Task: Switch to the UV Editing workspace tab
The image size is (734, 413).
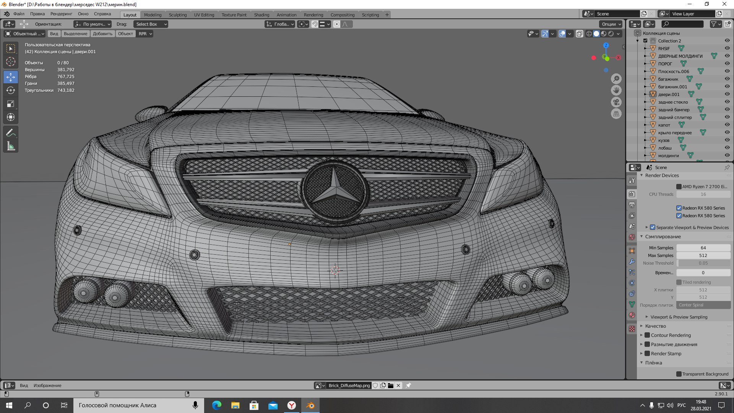Action: click(204, 15)
